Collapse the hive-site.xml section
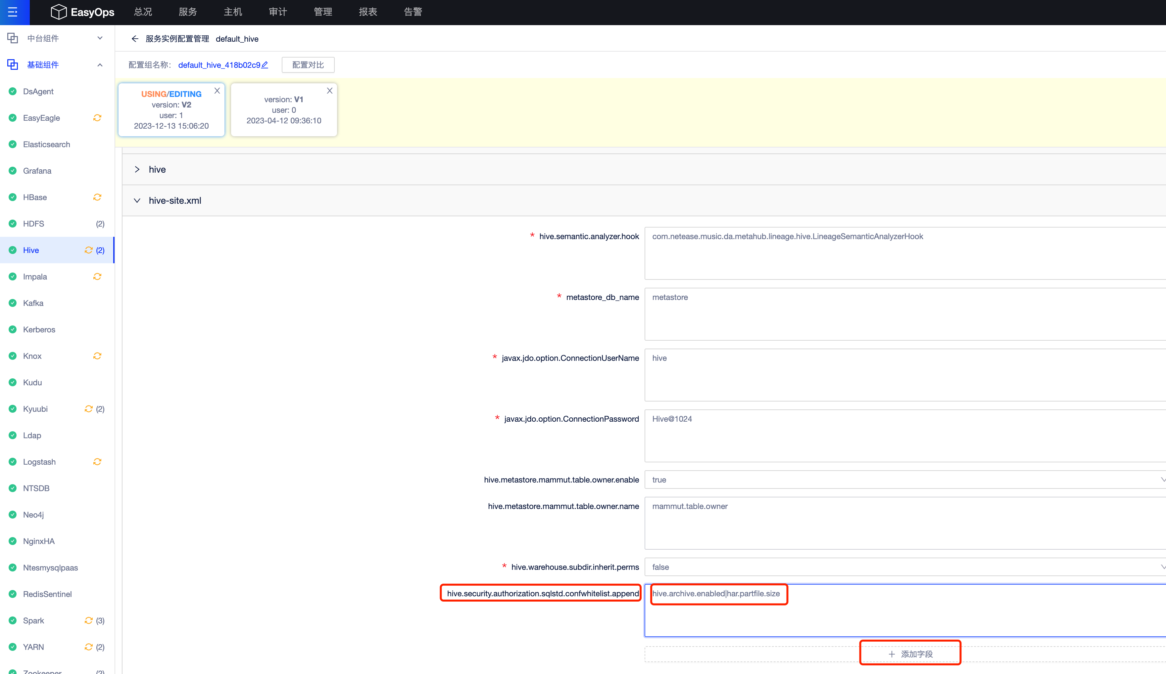The height and width of the screenshot is (674, 1166). (137, 200)
